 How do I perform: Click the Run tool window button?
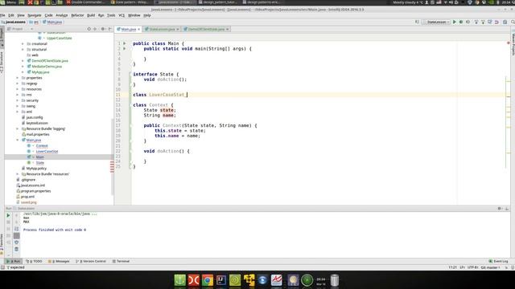(13, 261)
